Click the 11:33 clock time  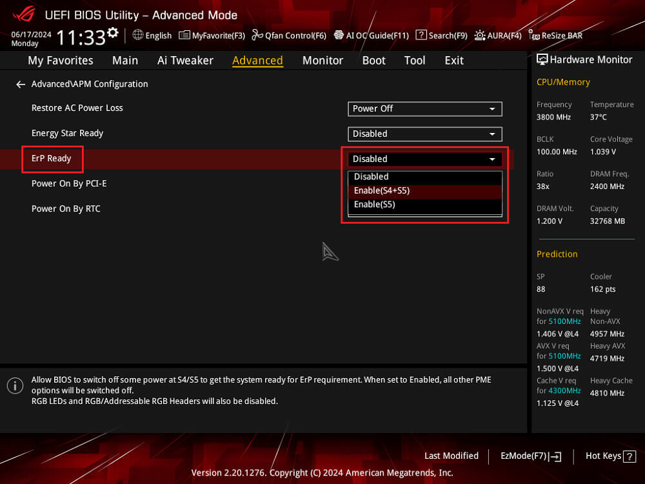click(81, 37)
